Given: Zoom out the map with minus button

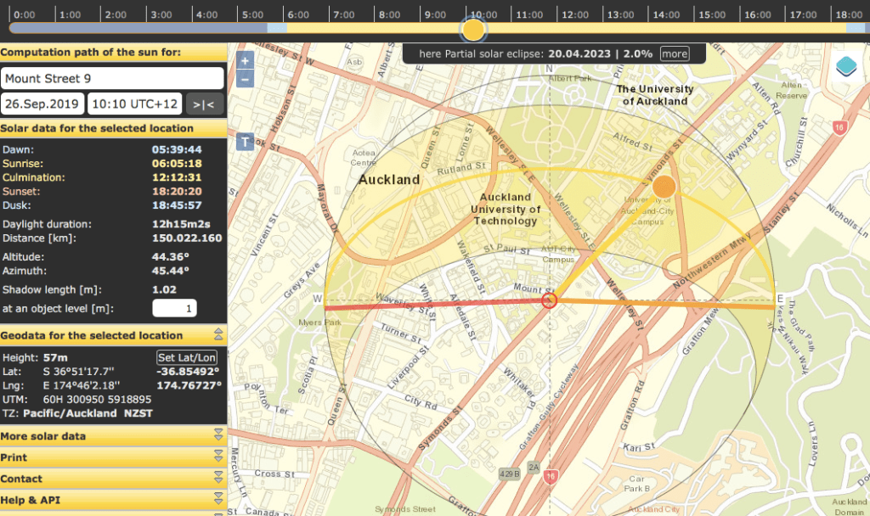Looking at the screenshot, I should click(x=246, y=79).
